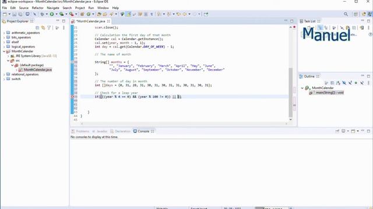Save the file with the Save icon
The height and width of the screenshot is (209, 373).
(14, 14)
